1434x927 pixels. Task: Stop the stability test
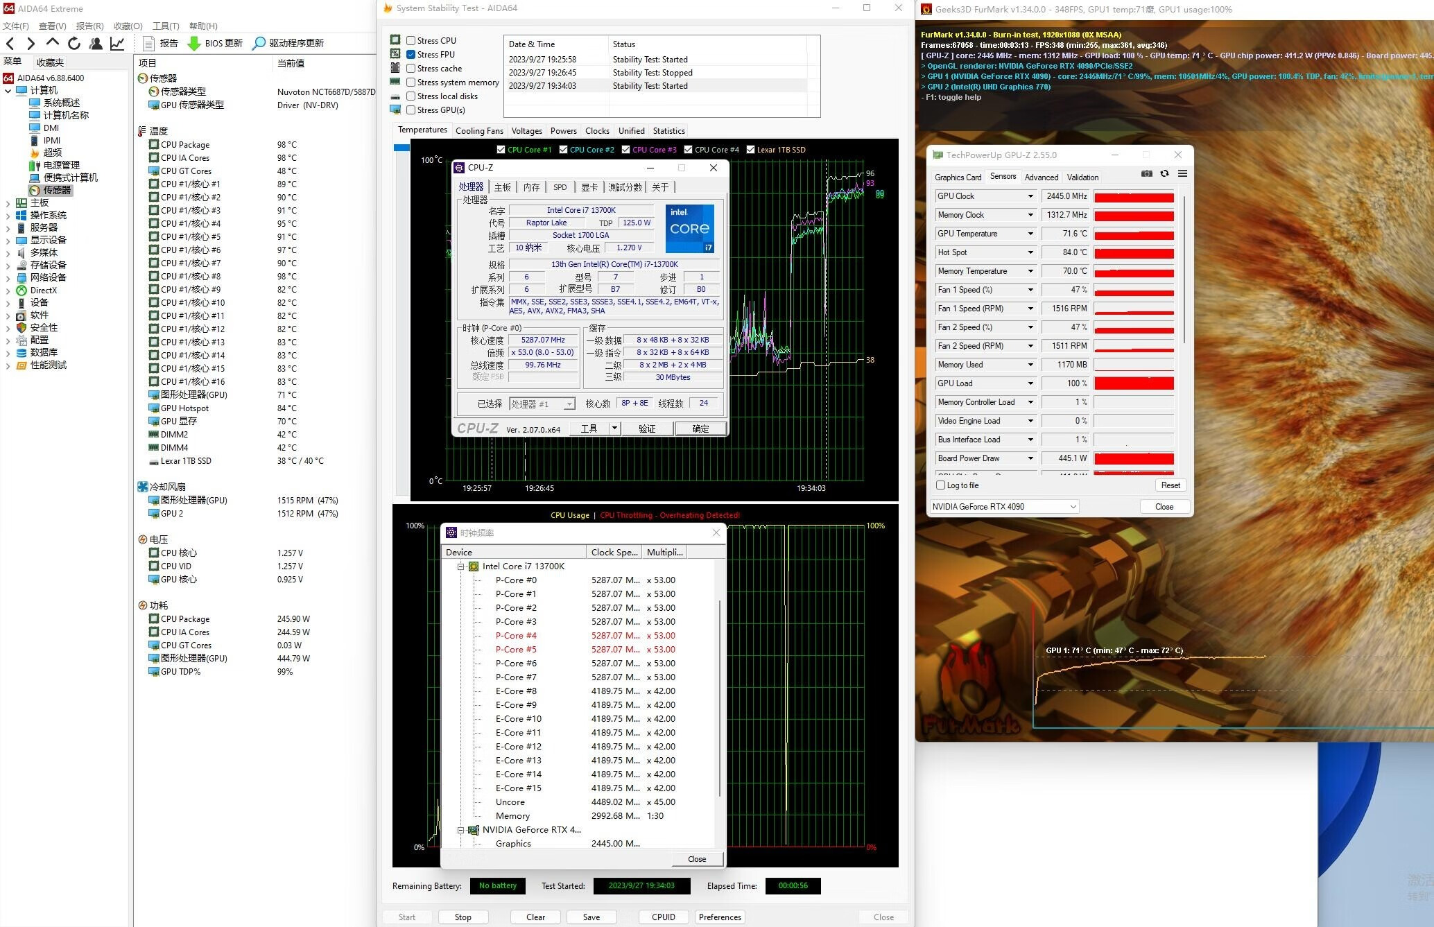point(463,917)
